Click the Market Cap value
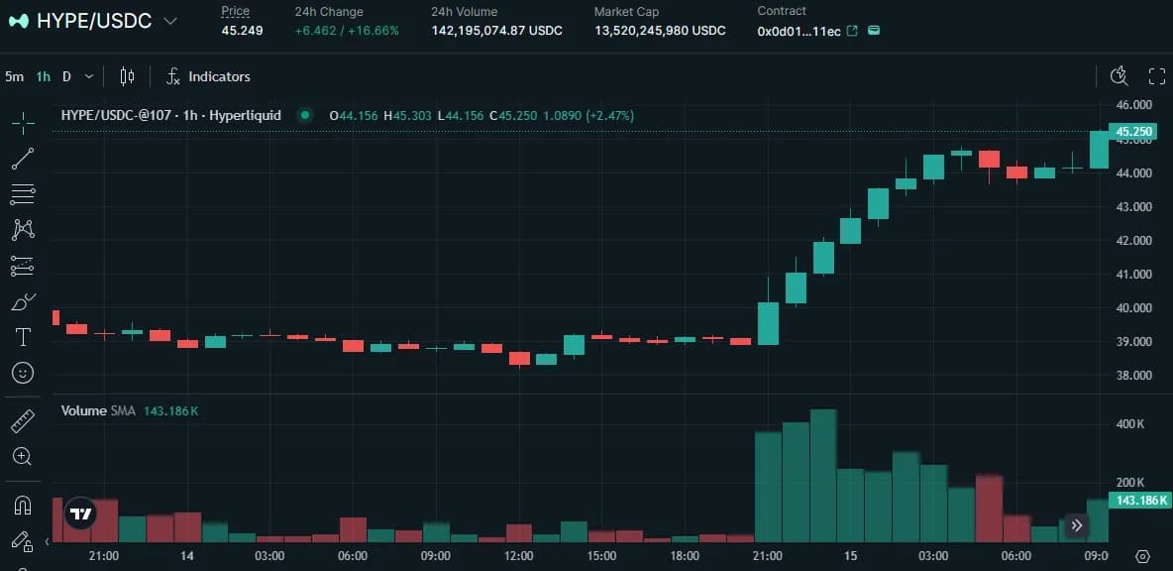 [x=660, y=31]
